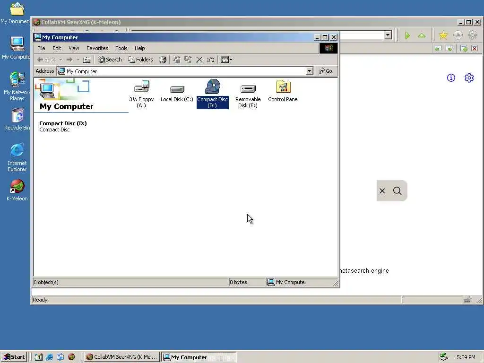Image resolution: width=484 pixels, height=363 pixels.
Task: Open the Edit menu
Action: [x=57, y=48]
